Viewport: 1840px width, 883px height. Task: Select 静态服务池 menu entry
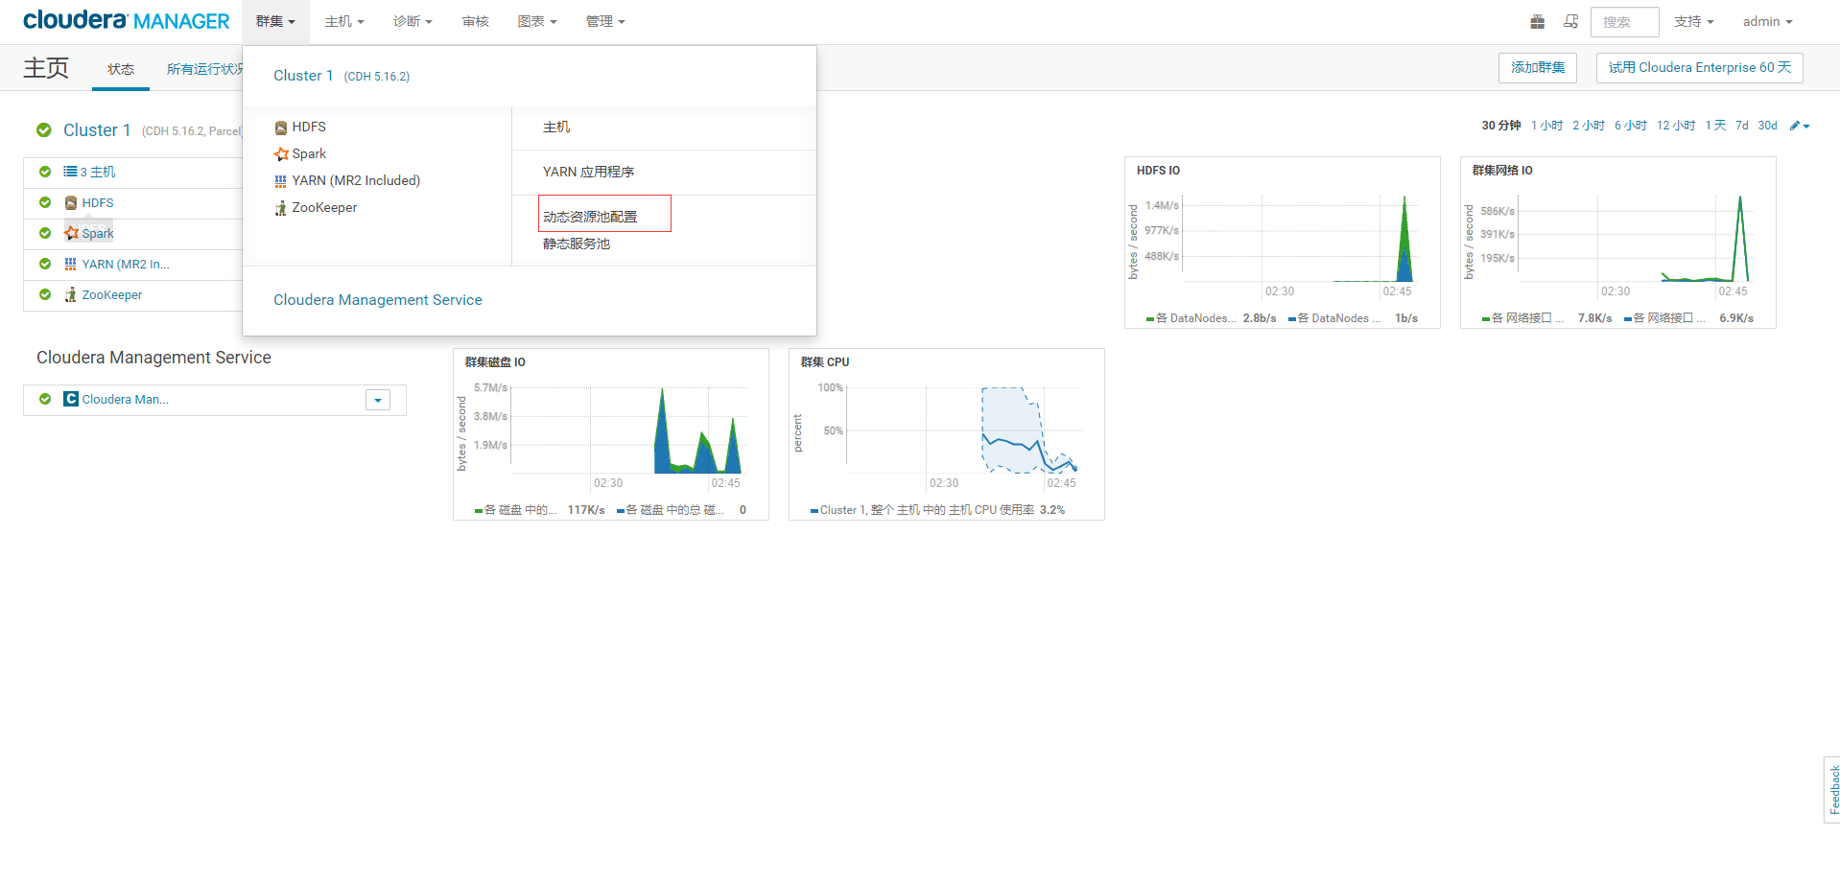point(577,244)
